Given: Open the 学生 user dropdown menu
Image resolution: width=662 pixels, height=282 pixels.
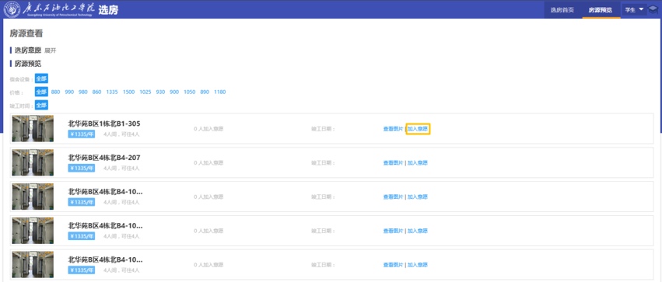Looking at the screenshot, I should tap(634, 9).
